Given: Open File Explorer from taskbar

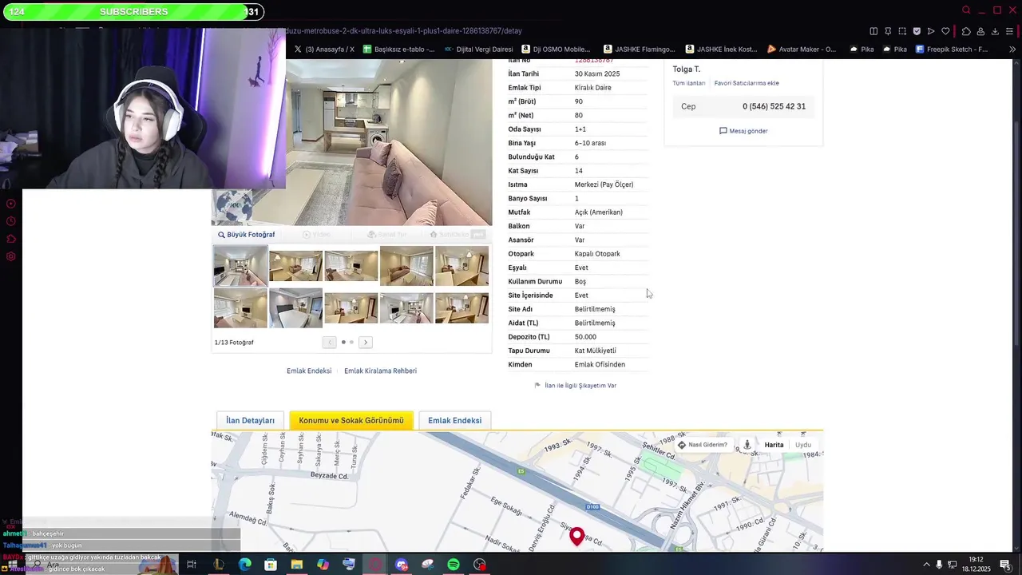Looking at the screenshot, I should tap(297, 565).
